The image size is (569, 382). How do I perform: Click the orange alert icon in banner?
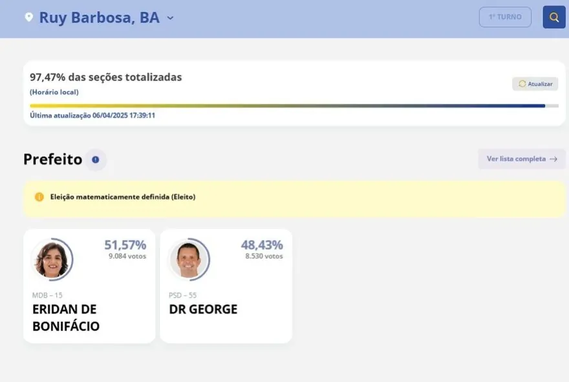pos(39,197)
